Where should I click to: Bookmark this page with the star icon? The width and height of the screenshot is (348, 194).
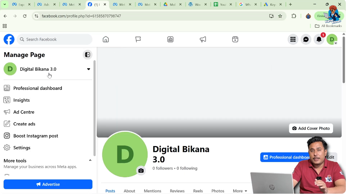pos(280,16)
